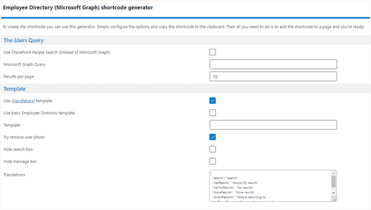This screenshot has height=210, width=371.
Task: Disable Try retrieve user photo checkbox
Action: [x=212, y=137]
